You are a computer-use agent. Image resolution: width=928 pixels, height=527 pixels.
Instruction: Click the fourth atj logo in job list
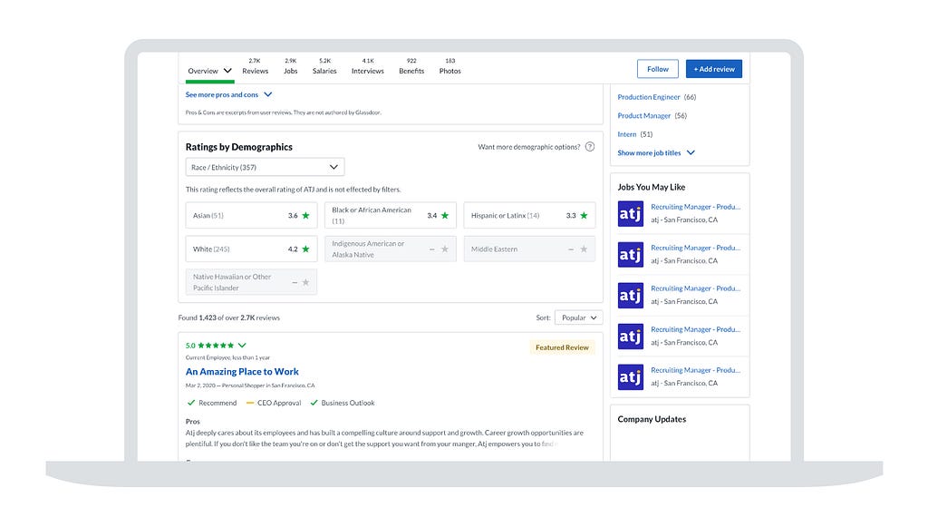click(x=631, y=337)
